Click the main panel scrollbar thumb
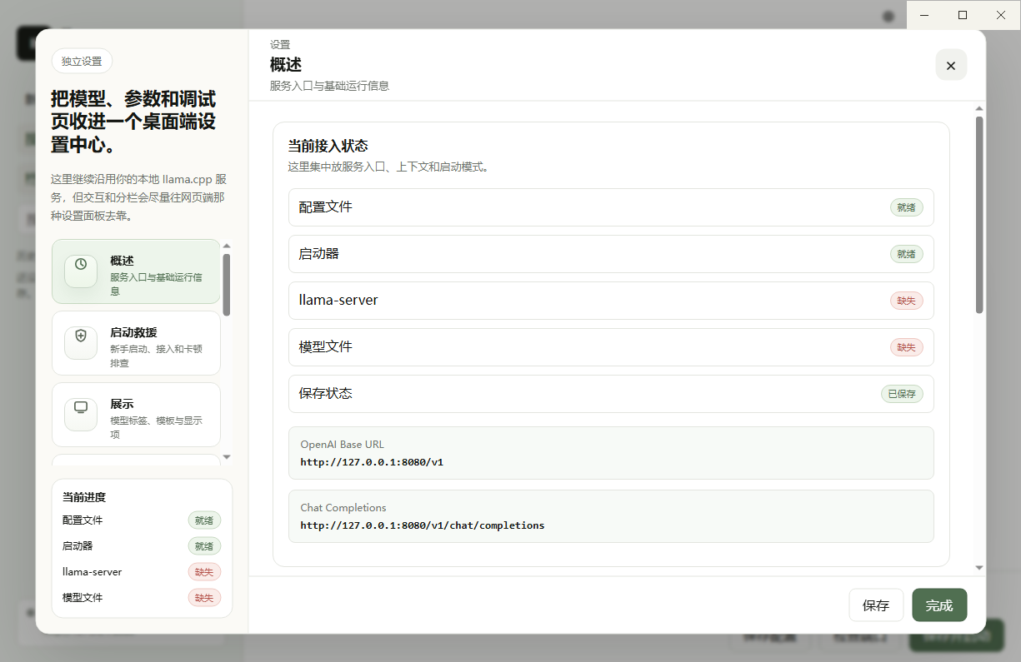Image resolution: width=1021 pixels, height=662 pixels. [979, 215]
